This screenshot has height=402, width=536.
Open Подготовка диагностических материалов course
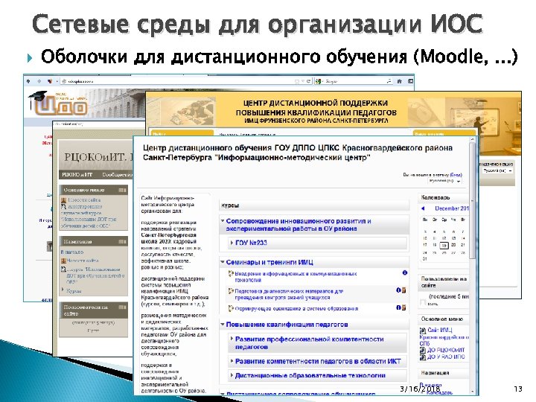tap(289, 294)
